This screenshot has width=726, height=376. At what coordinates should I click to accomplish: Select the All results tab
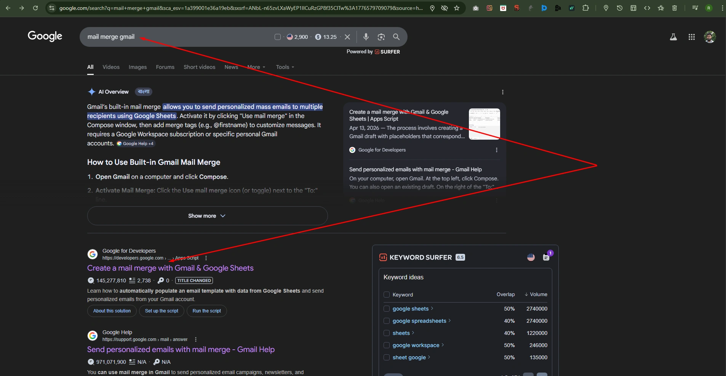[x=90, y=67]
